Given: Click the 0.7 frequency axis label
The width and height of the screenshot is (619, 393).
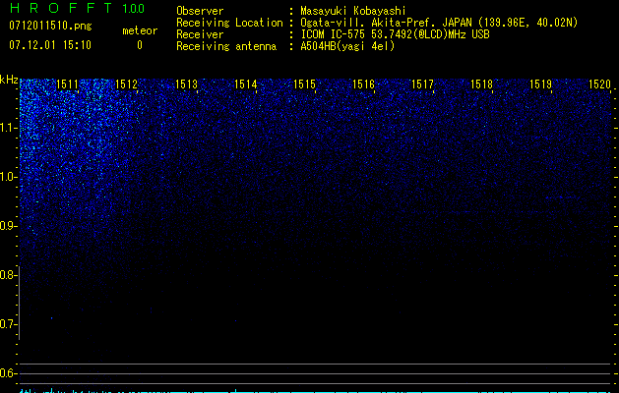Looking at the screenshot, I should pos(7,324).
